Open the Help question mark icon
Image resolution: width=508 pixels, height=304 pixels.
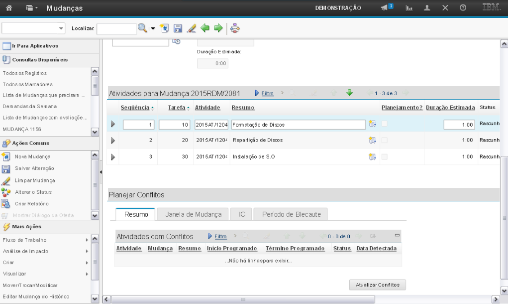[x=463, y=8]
